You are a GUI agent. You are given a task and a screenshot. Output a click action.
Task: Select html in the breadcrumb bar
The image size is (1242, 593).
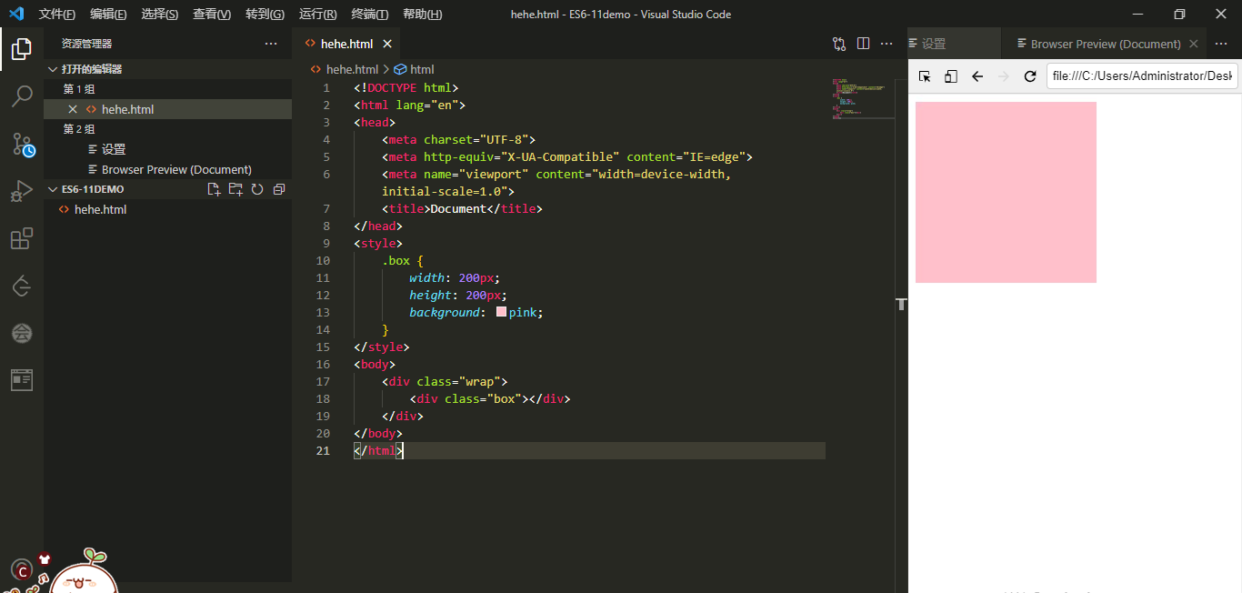point(420,69)
